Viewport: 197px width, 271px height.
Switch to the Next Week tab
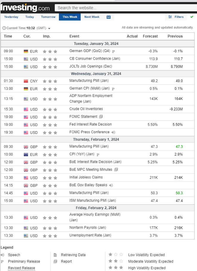click(x=92, y=17)
